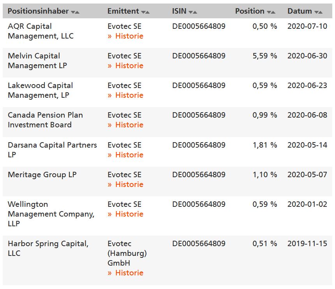Click sort arrows beside Emittent header

(x=145, y=12)
